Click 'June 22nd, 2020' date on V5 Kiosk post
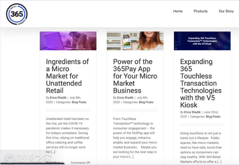This screenshot has width=239, height=165. (199, 114)
